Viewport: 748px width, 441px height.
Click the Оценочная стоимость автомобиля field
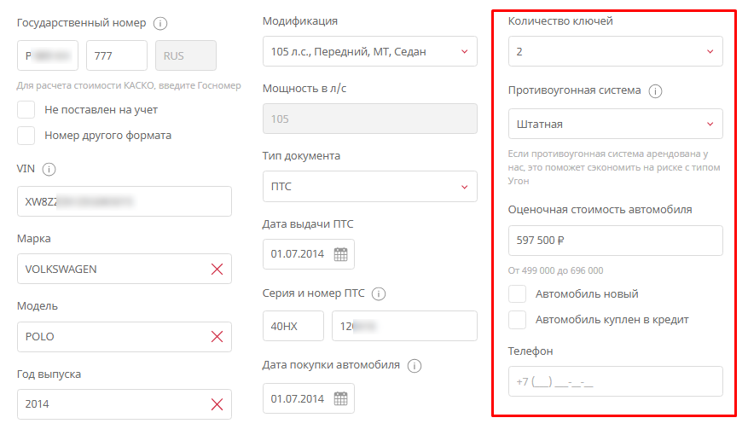(615, 241)
